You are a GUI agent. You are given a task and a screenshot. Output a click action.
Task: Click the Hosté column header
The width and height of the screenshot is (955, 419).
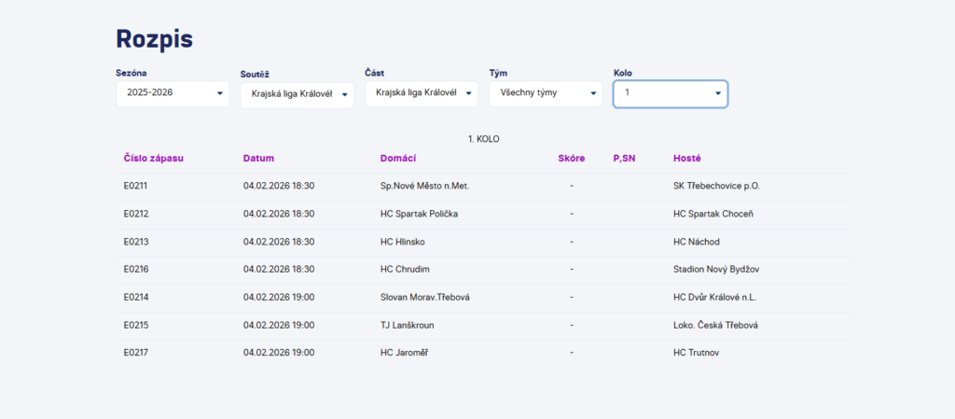[687, 159]
